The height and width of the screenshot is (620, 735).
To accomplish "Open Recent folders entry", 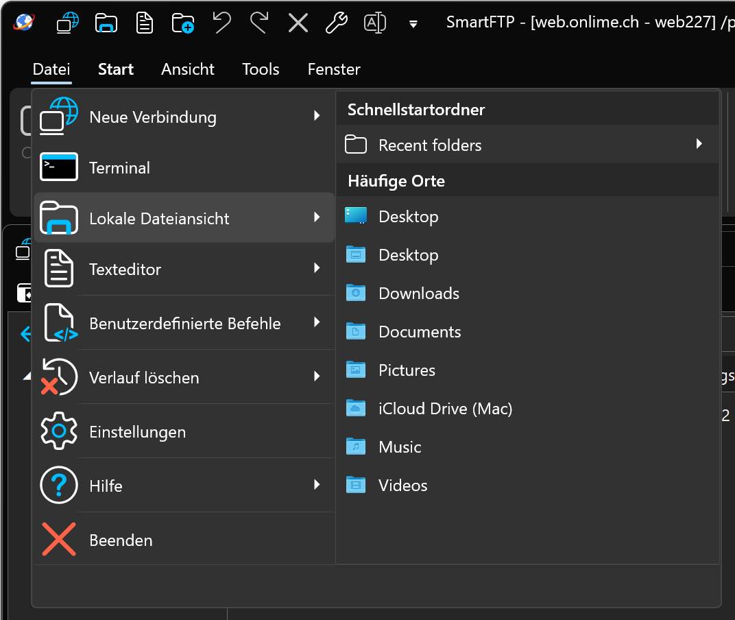I will pyautogui.click(x=527, y=145).
